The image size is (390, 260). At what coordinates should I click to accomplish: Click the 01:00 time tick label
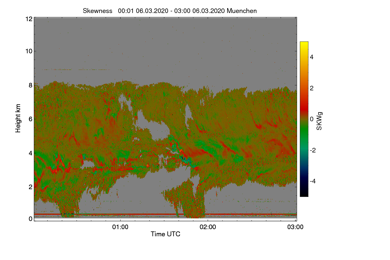click(120, 227)
